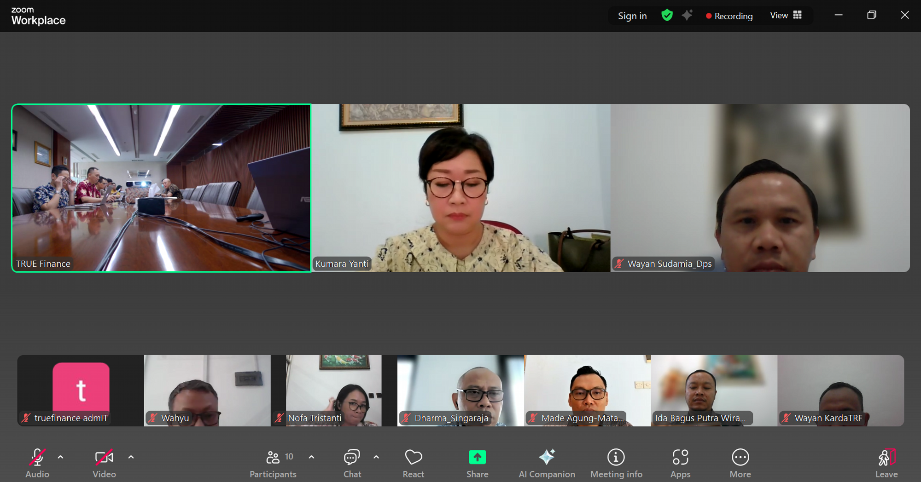Leave the meeting

[x=886, y=463]
